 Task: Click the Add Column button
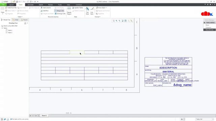point(46,8)
